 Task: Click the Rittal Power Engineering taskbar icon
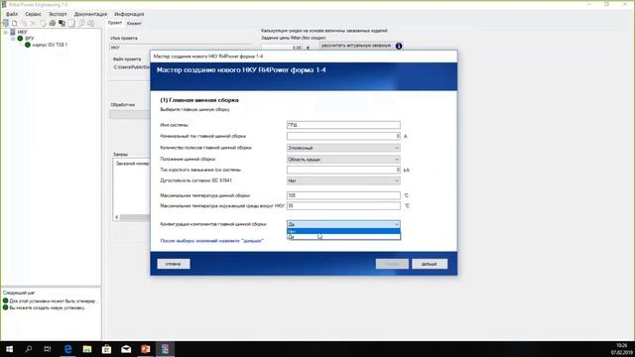pos(165,349)
